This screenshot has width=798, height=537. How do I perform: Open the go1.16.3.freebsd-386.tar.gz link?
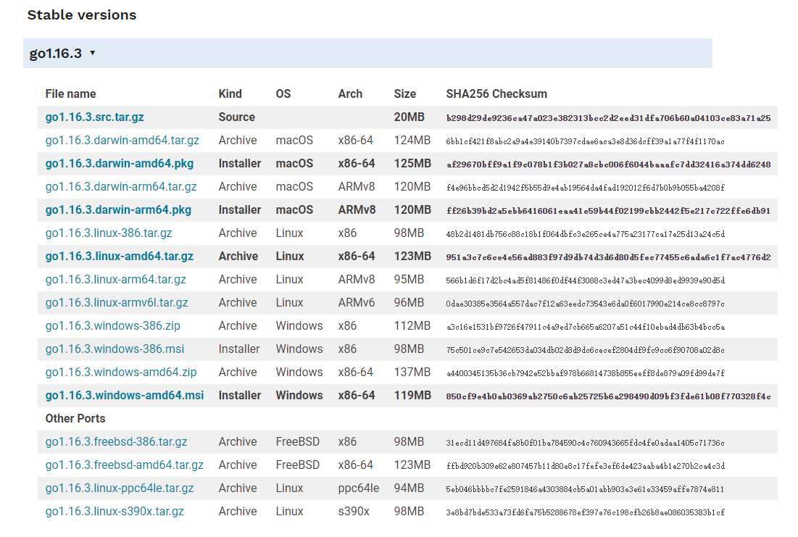coord(116,442)
